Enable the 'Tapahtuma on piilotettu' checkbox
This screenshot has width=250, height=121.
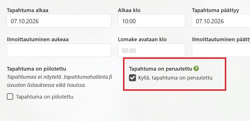(10, 97)
